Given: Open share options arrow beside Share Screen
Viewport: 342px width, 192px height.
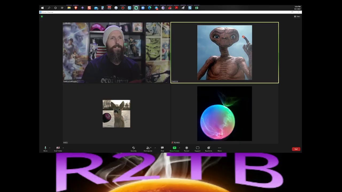Looking at the screenshot, I should coord(180,148).
